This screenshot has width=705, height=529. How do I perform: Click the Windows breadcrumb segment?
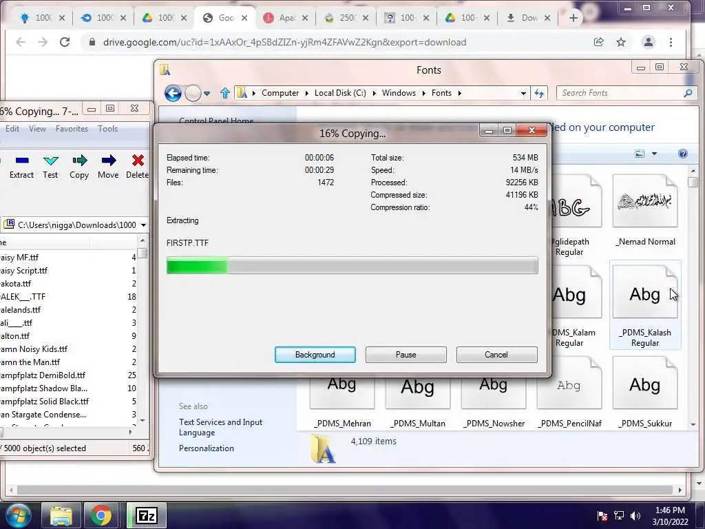[x=399, y=93]
